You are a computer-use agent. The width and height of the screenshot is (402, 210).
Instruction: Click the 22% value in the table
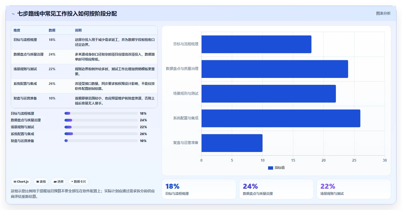pyautogui.click(x=52, y=69)
